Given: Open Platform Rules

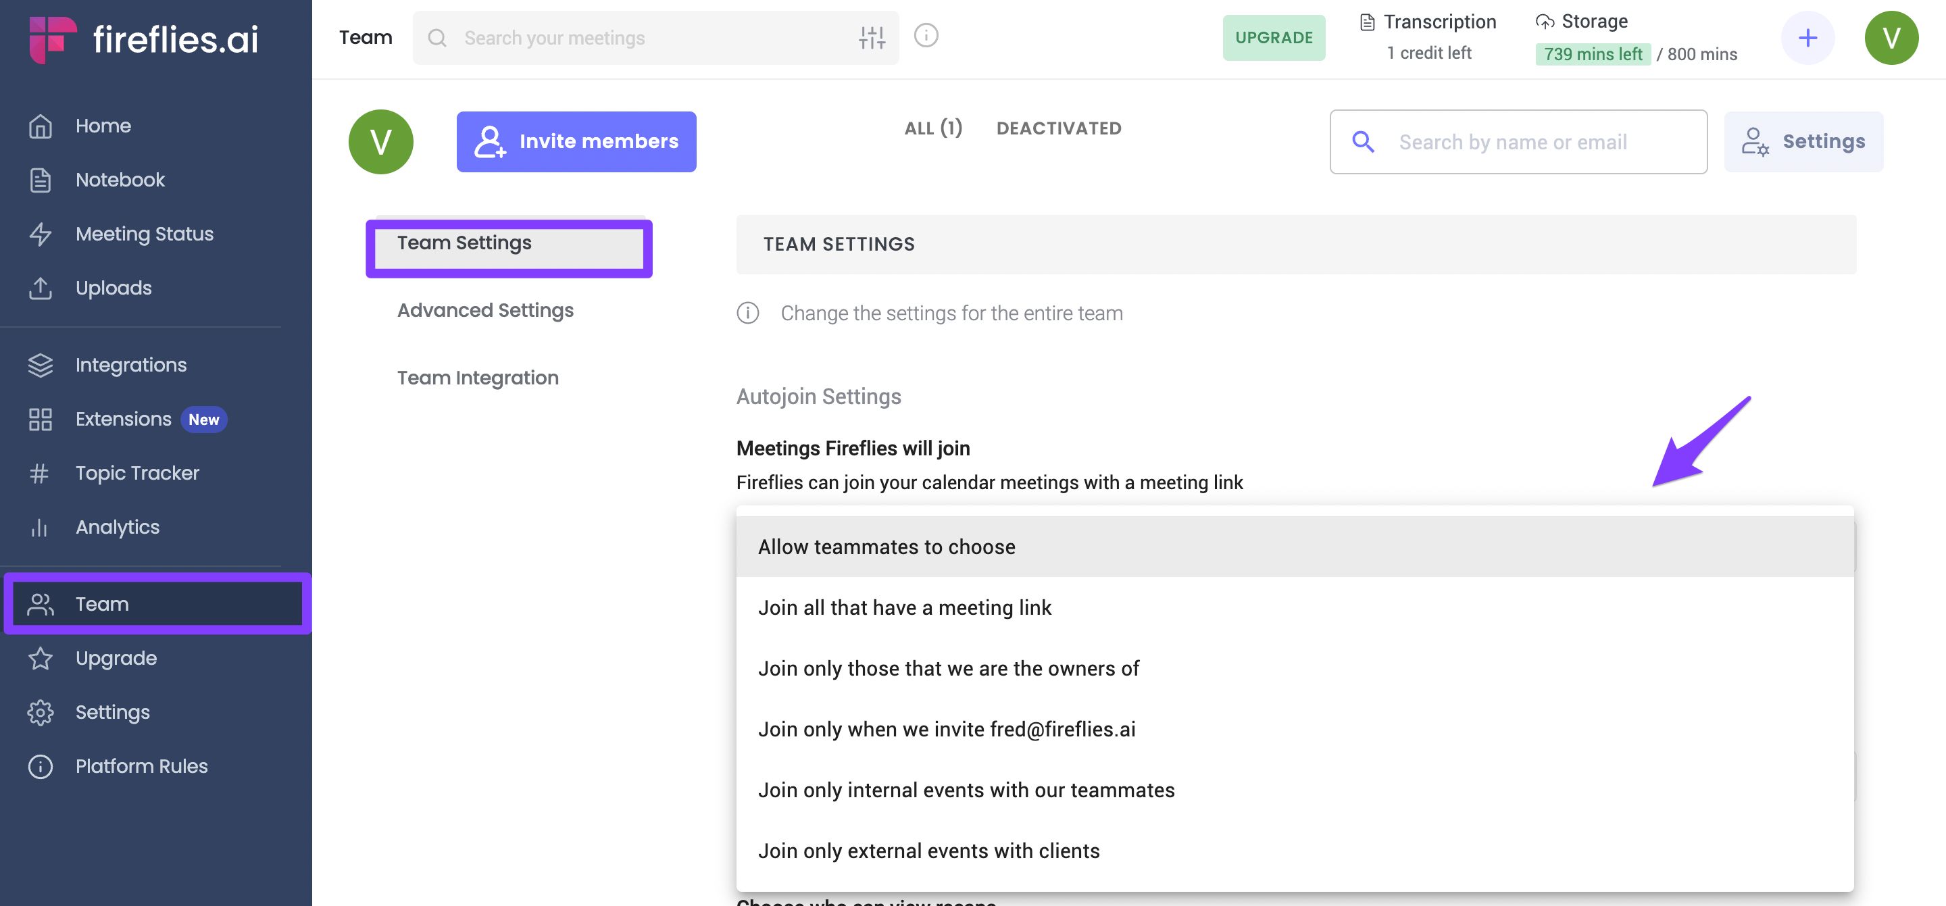Looking at the screenshot, I should coord(141,766).
